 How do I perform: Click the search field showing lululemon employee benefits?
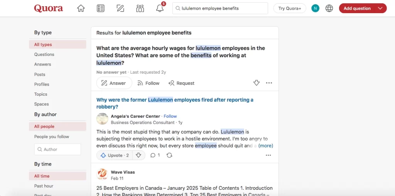[220, 8]
